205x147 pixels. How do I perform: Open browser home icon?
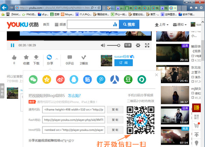point(191,8)
